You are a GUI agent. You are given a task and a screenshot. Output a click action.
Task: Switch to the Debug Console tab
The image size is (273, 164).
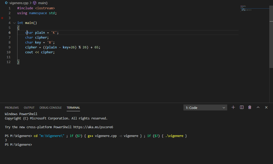pos(50,108)
